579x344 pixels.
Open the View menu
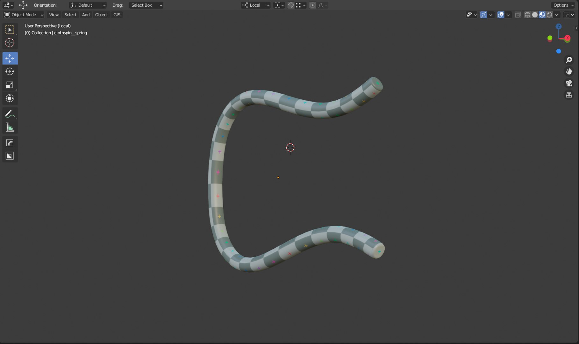[x=54, y=15]
